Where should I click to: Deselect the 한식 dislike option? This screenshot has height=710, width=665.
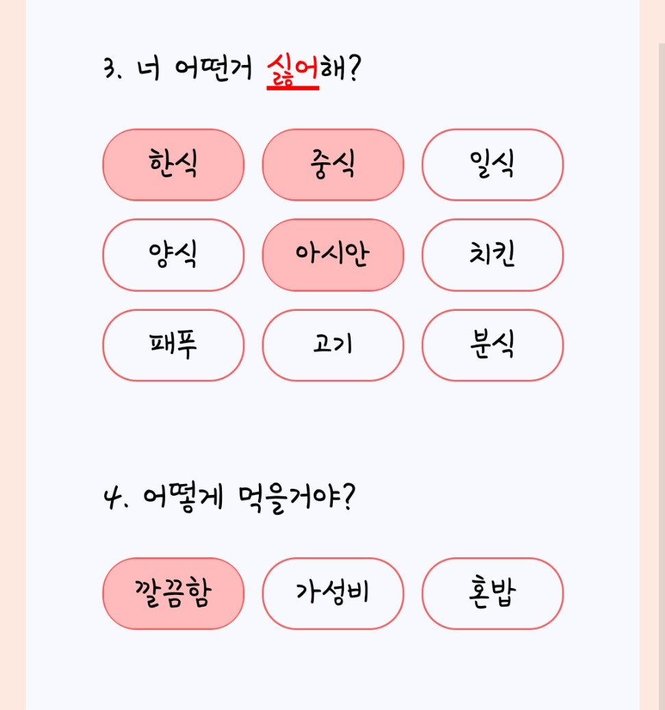coord(173,164)
